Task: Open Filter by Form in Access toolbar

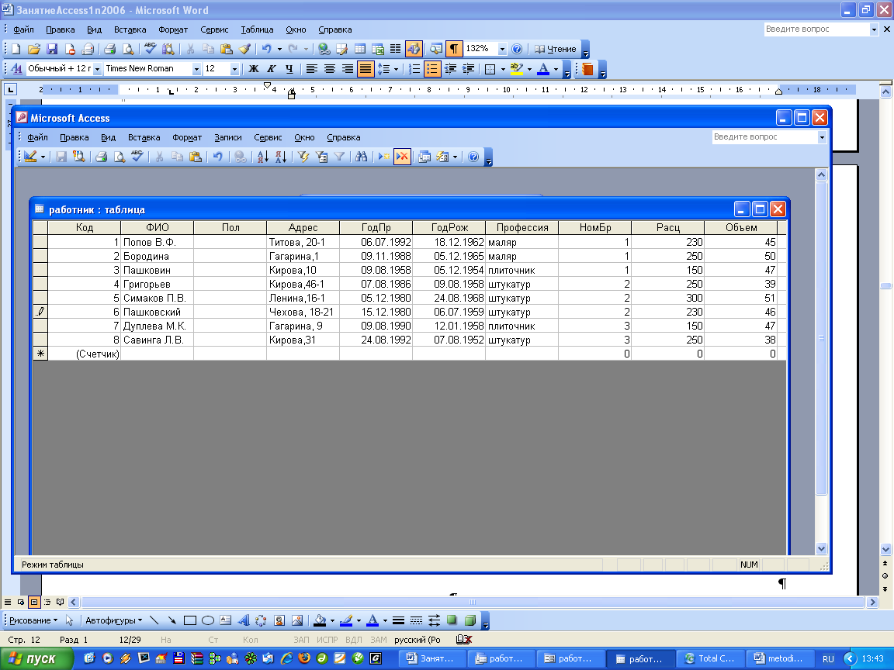Action: [x=321, y=157]
